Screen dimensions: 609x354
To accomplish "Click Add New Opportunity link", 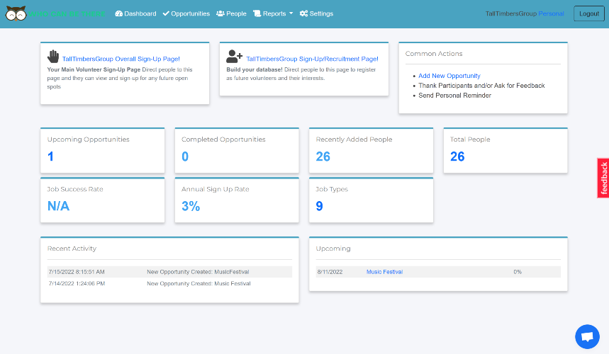I will 449,76.
